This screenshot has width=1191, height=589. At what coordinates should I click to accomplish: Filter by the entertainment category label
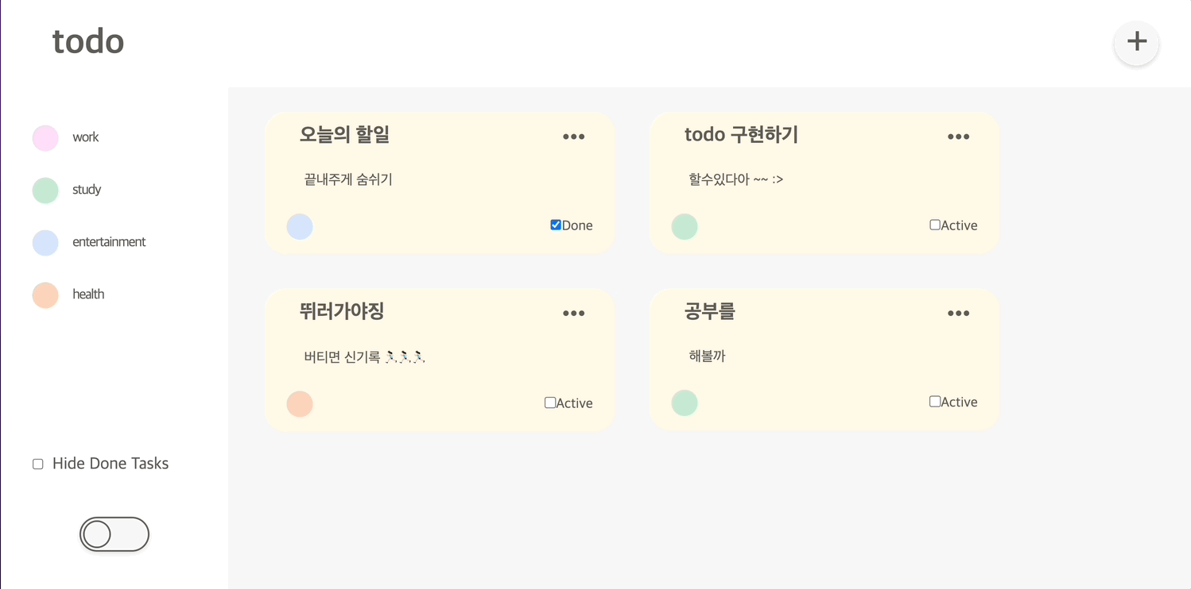tap(109, 242)
